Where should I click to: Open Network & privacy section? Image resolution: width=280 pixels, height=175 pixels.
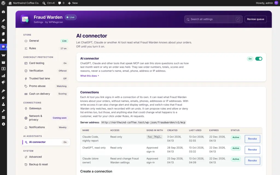pyautogui.click(x=46, y=118)
